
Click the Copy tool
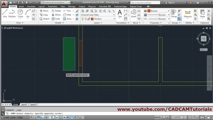point(44,15)
